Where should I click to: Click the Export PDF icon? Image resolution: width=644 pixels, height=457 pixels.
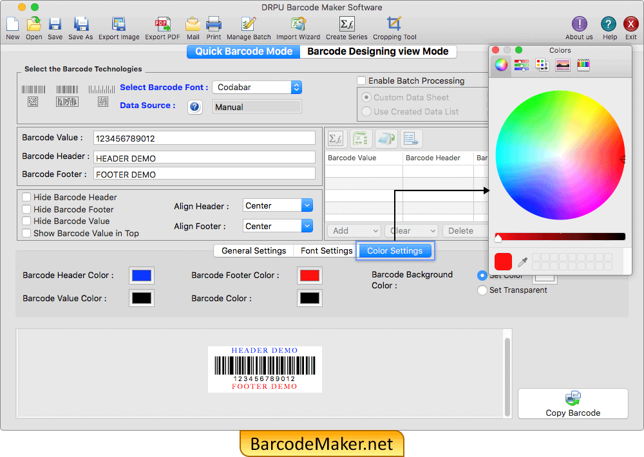coord(162,24)
